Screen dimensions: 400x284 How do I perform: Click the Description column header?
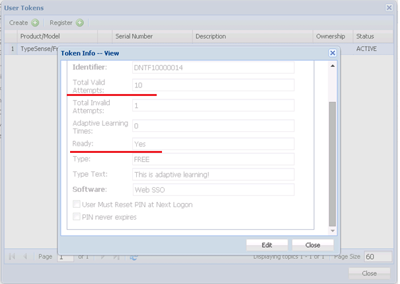[251, 36]
